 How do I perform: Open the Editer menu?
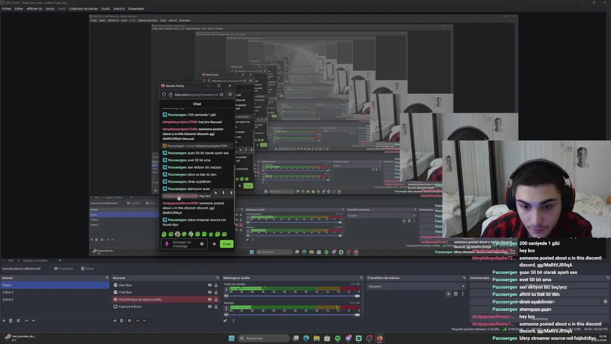point(19,9)
